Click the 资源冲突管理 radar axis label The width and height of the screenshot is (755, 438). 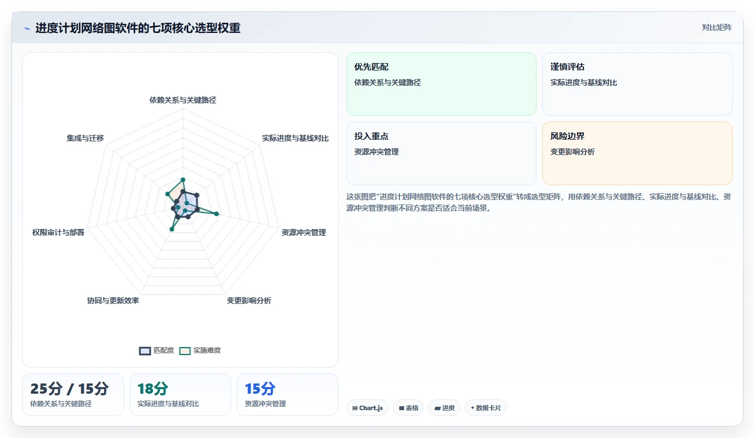coord(304,232)
